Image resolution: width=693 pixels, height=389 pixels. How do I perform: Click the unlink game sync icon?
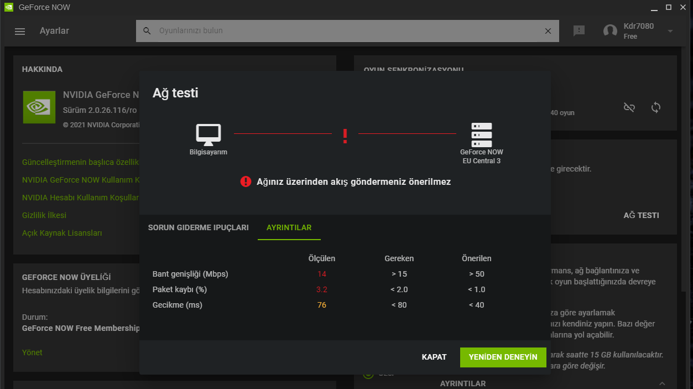[629, 107]
